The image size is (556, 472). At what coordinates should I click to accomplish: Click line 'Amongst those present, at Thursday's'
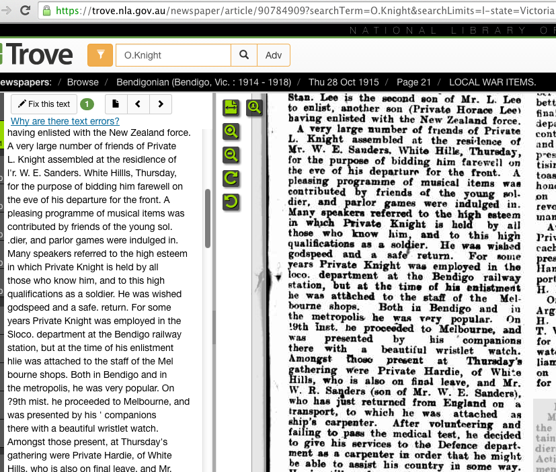tap(87, 442)
